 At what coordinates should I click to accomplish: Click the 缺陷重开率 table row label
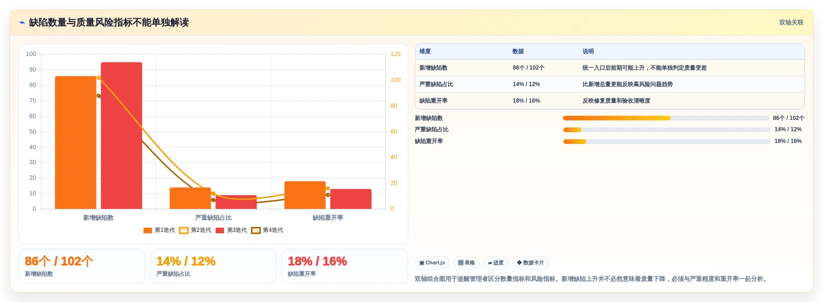tap(434, 101)
